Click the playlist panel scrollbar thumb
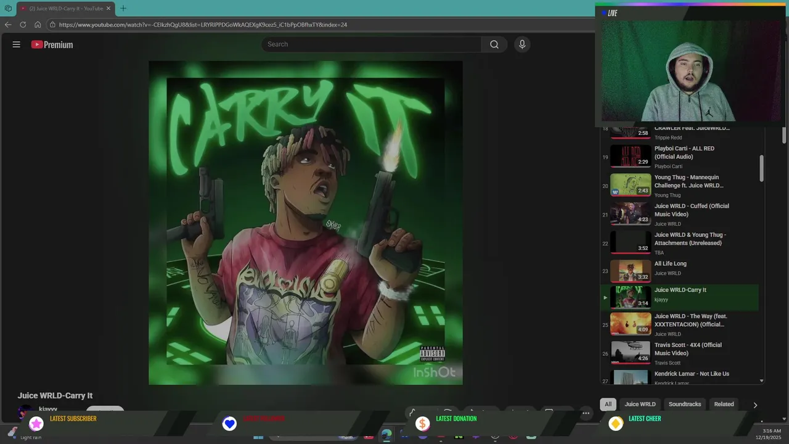Screen dimensions: 789x444 pos(762,168)
